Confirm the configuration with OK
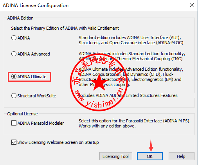Screen dimensions: 198x165 pyautogui.click(x=150, y=156)
